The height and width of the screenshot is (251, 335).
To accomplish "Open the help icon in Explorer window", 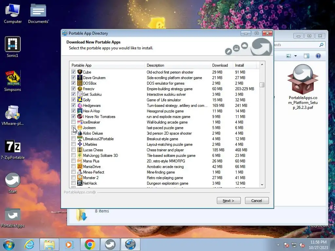I will (x=318, y=56).
